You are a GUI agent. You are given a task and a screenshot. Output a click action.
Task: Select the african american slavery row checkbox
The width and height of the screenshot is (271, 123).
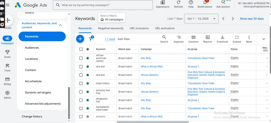81,58
